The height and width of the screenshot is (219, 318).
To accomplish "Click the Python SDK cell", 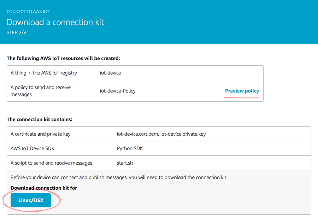I will [130, 148].
